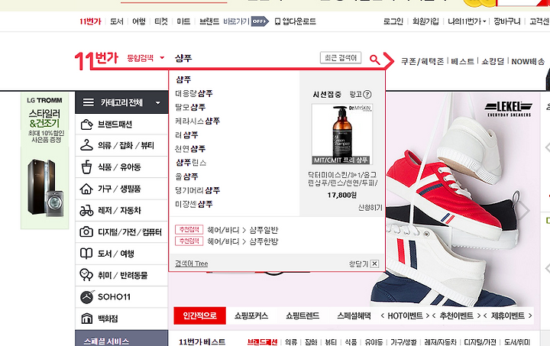Toggle the 바로가기 OFF switch
Viewport: 550px width, 346px height.
click(x=260, y=21)
